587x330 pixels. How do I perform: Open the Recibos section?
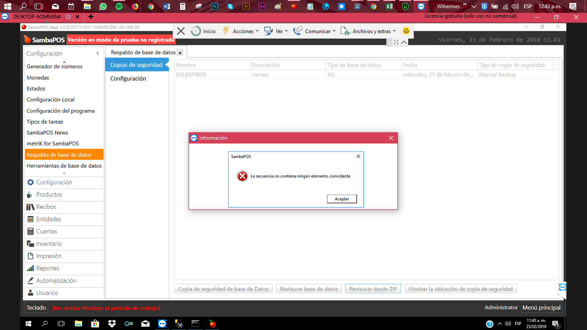click(64, 207)
